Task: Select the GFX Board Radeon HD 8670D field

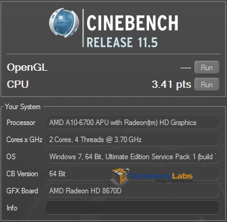Action: [133, 191]
